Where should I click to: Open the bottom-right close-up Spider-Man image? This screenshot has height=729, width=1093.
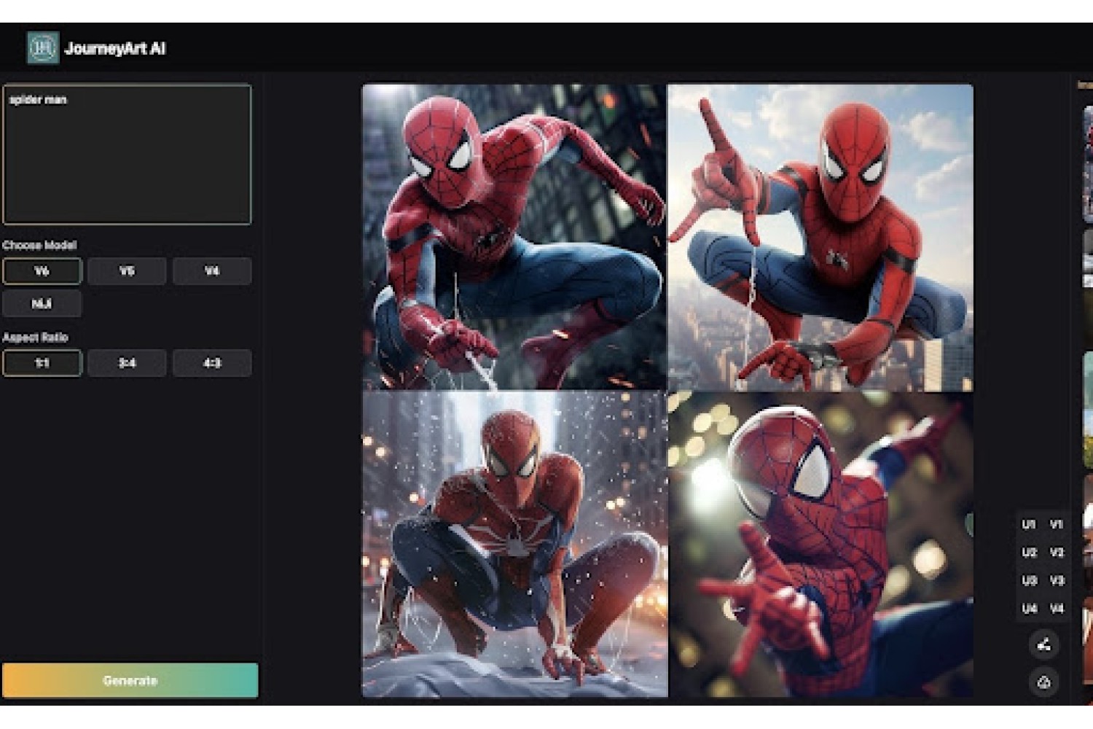click(x=820, y=544)
